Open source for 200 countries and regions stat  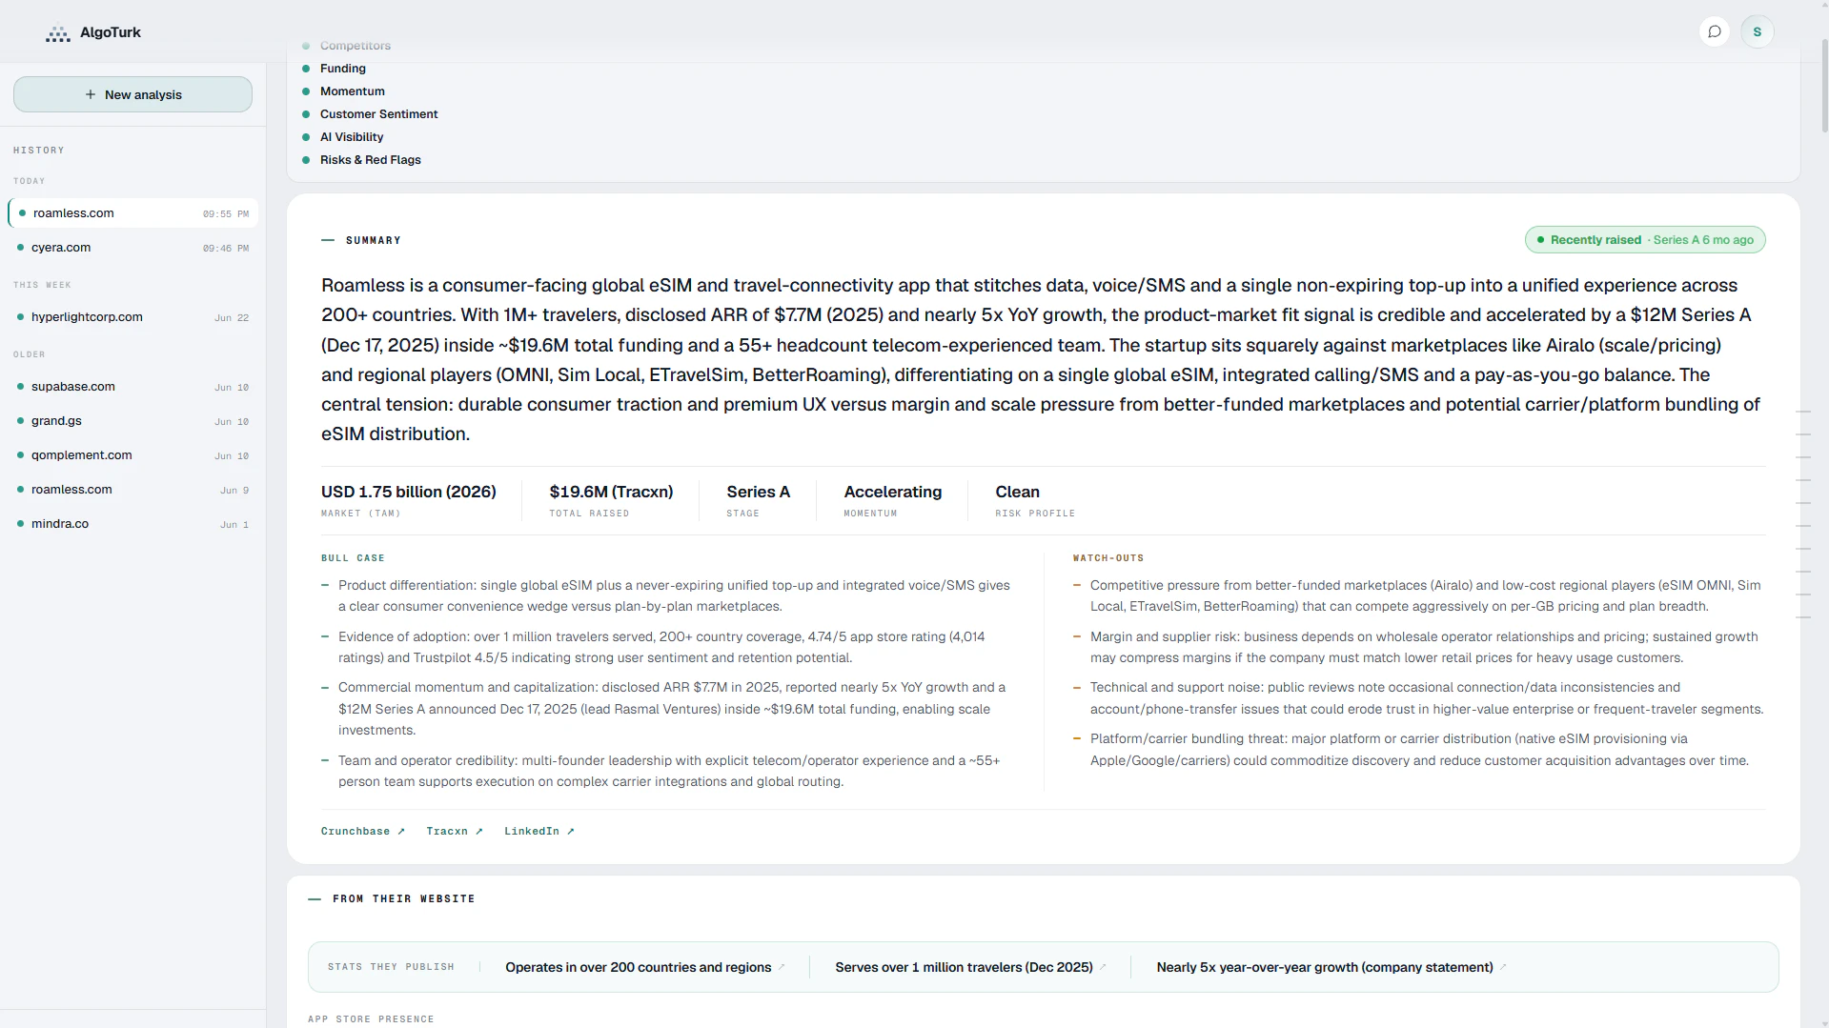click(x=782, y=967)
